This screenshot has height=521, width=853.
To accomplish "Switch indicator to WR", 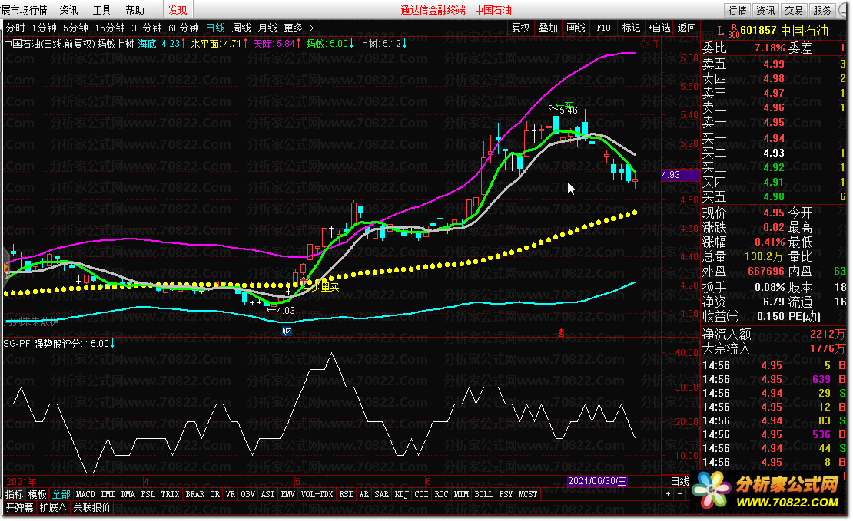I will (364, 494).
